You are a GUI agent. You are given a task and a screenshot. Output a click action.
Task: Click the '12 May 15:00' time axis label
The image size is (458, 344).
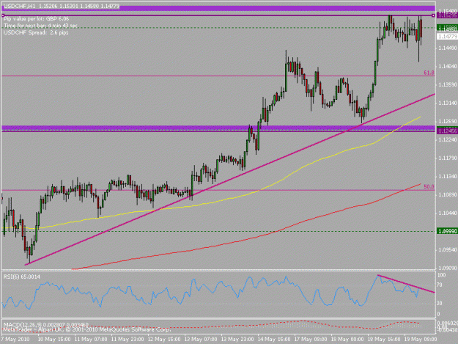point(164,339)
